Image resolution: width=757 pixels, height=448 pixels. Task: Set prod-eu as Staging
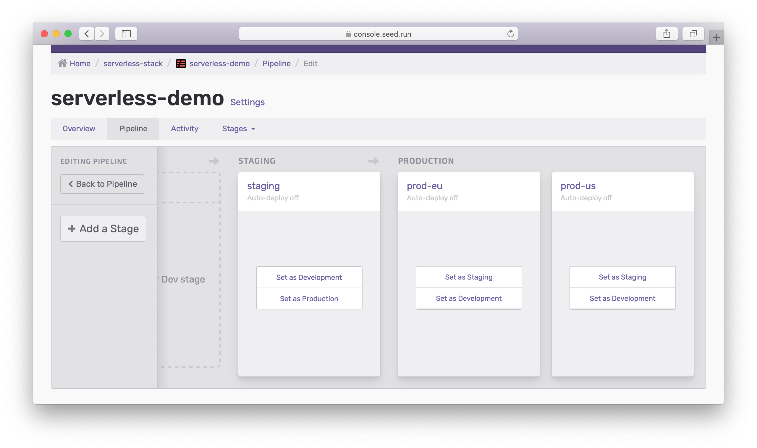pos(468,277)
